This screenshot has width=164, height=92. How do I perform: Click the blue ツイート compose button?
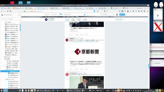(122, 15)
